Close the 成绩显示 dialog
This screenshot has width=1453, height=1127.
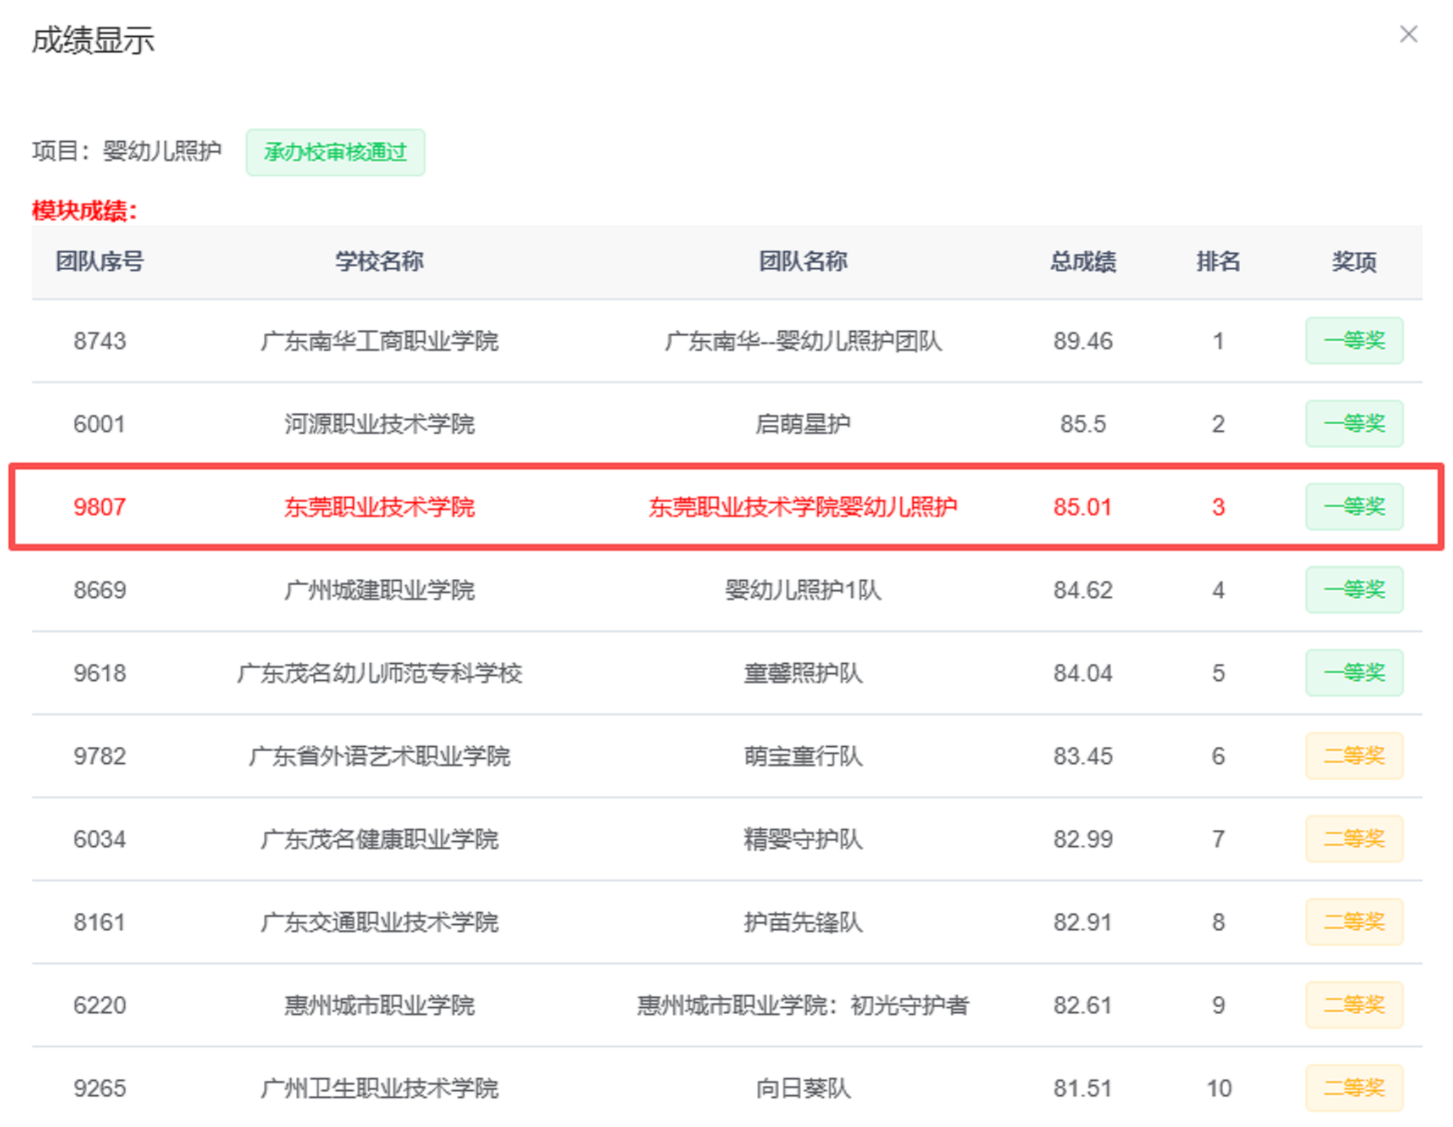[x=1408, y=34]
